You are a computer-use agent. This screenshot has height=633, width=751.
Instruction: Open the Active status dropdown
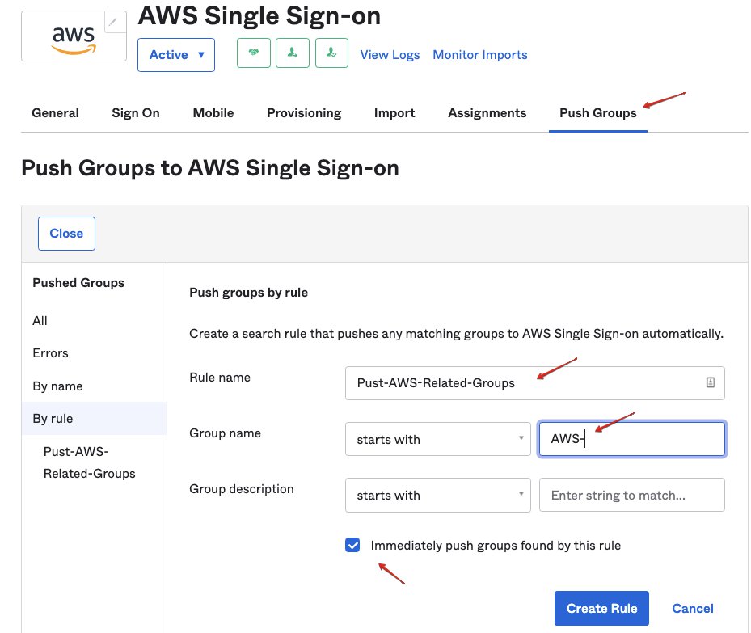click(176, 55)
